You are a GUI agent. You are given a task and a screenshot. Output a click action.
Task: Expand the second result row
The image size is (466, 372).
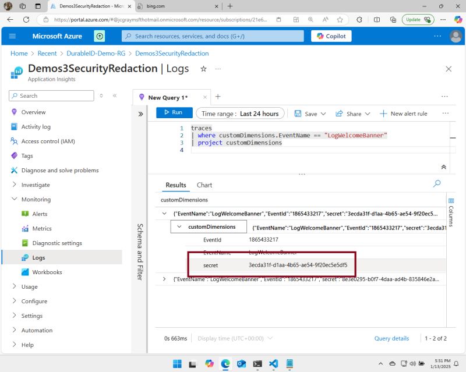point(164,279)
